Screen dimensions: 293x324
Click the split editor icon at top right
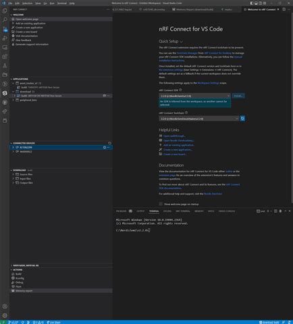tap(284, 9)
